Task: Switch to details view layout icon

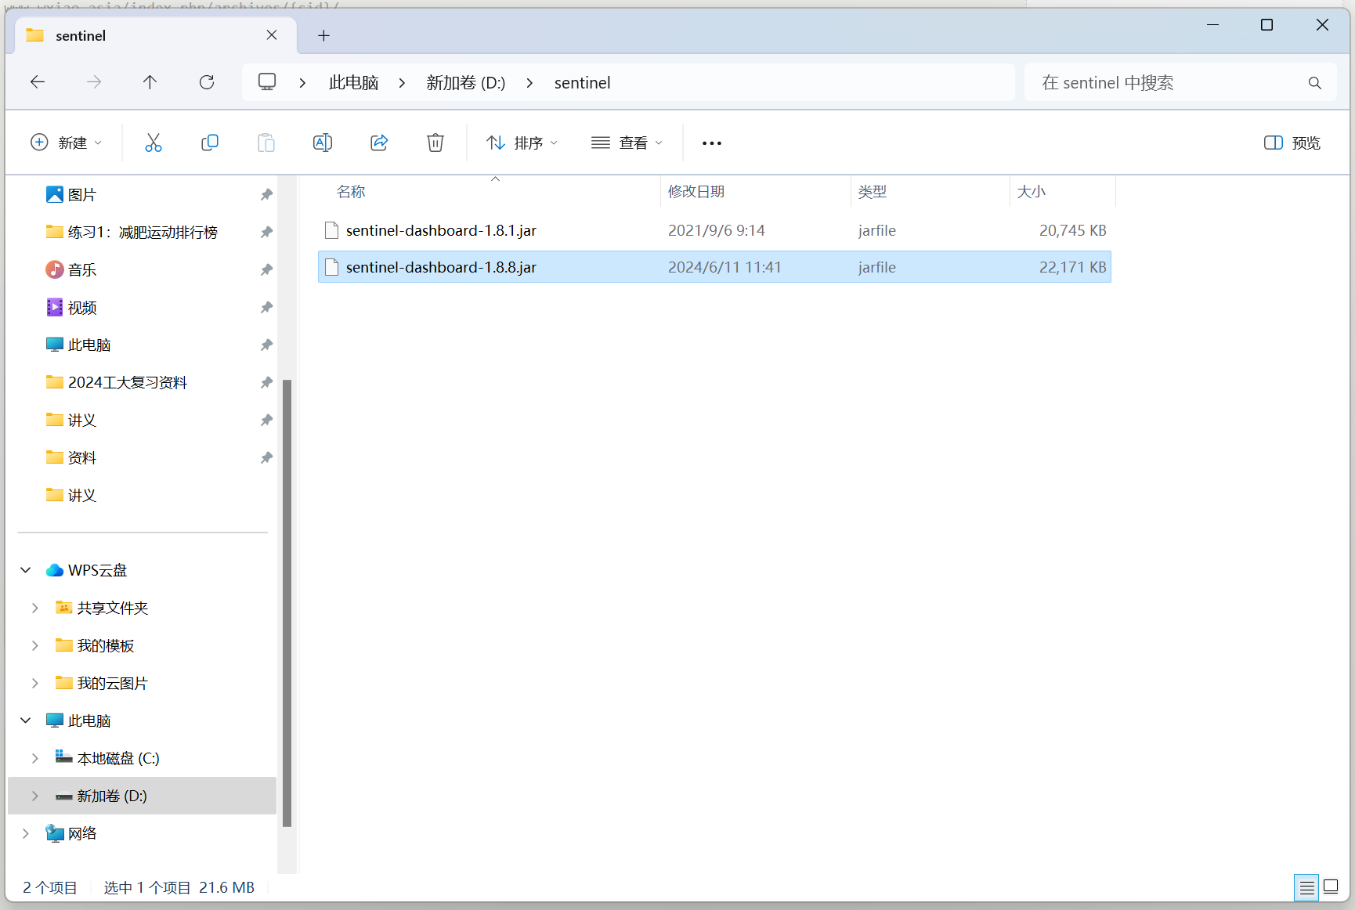Action: [1306, 887]
